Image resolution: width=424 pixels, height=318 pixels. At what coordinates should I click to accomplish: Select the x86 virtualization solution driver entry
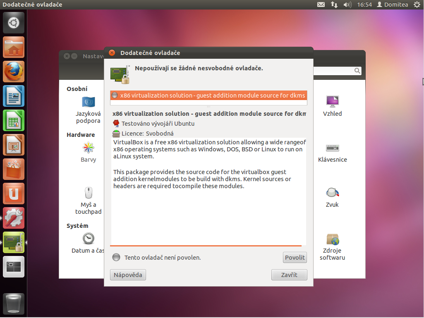208,96
